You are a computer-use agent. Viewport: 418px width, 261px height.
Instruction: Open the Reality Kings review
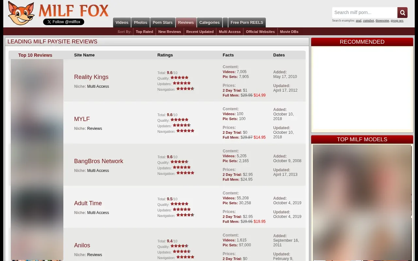click(91, 77)
